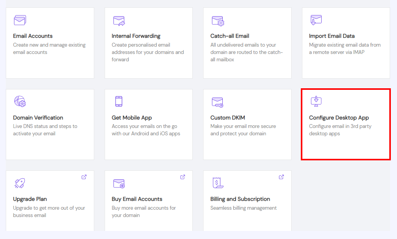Open the Catch-all Email heading

(x=230, y=36)
